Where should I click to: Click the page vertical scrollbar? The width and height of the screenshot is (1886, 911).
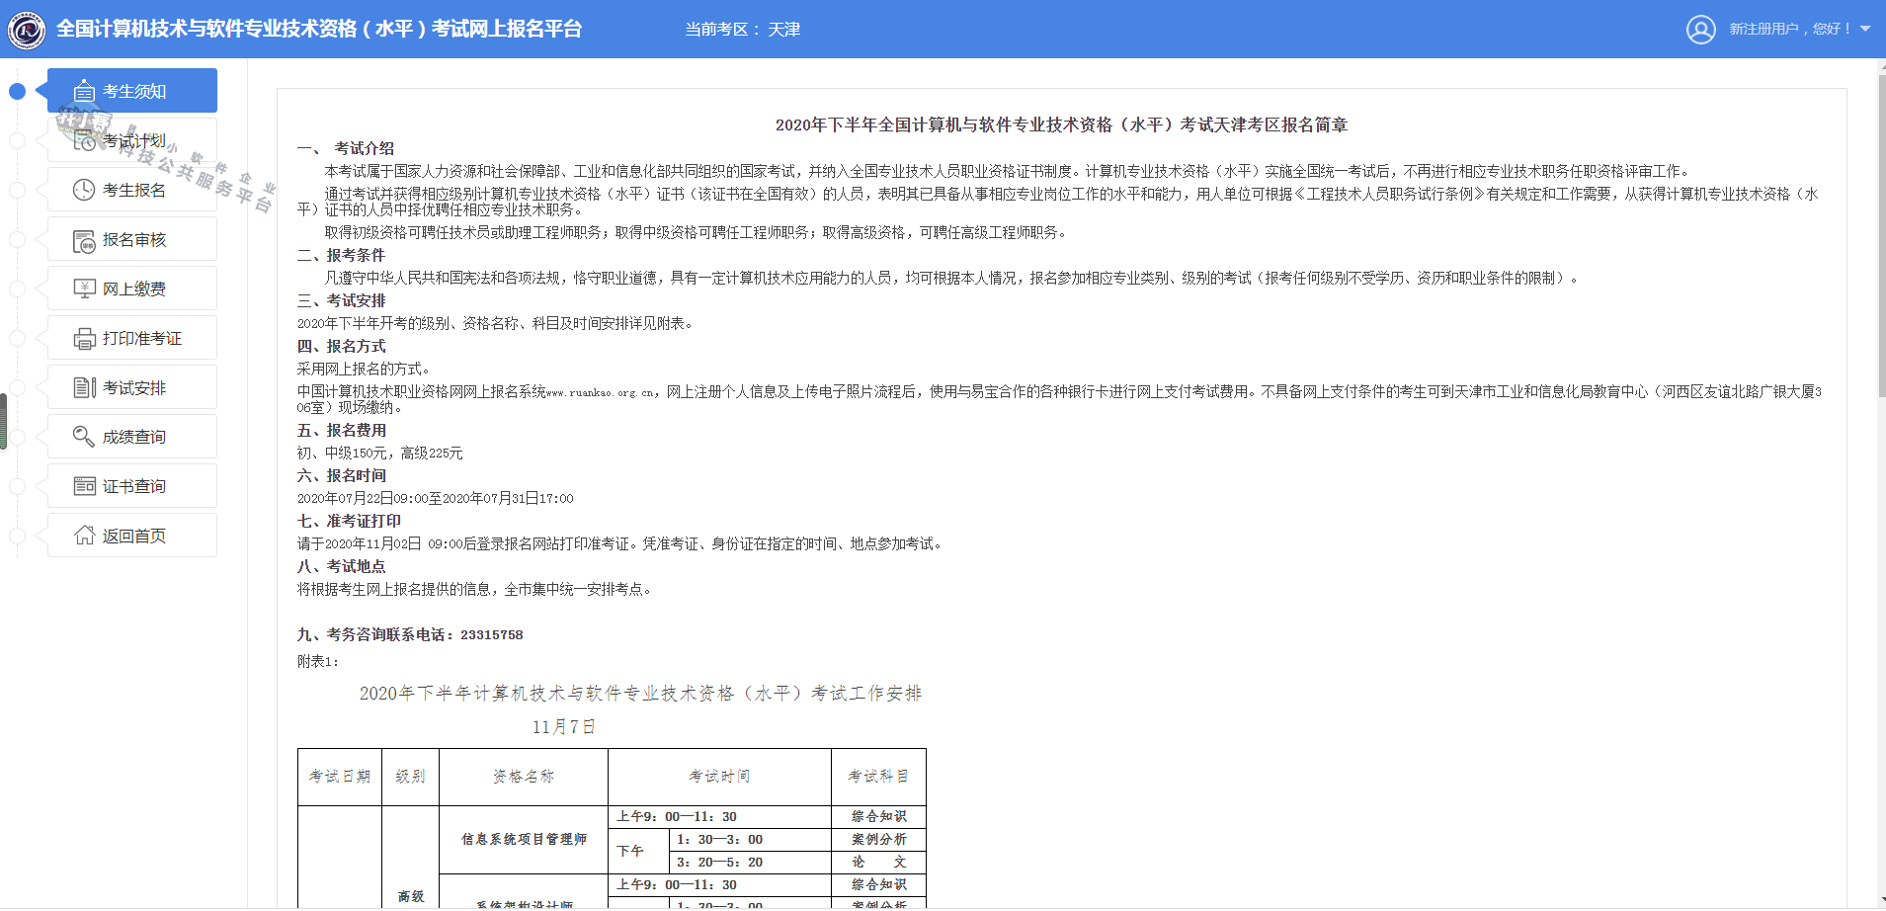1881,237
